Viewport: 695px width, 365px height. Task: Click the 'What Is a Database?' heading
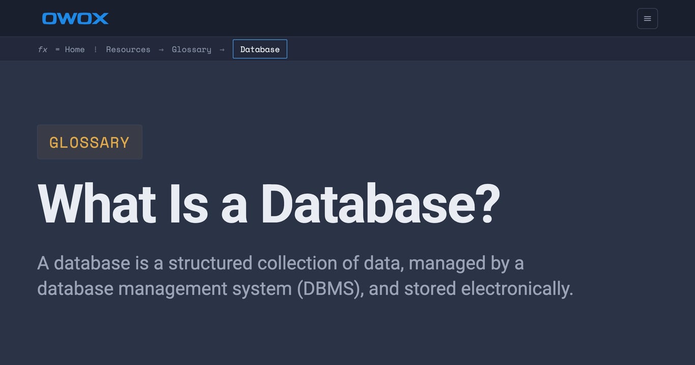point(269,204)
